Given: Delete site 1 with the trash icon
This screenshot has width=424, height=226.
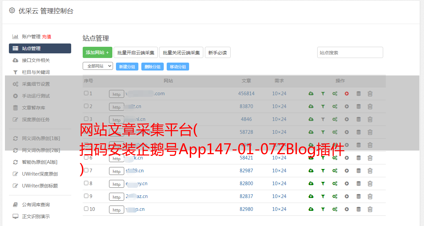Looking at the screenshot, I should point(370,94).
